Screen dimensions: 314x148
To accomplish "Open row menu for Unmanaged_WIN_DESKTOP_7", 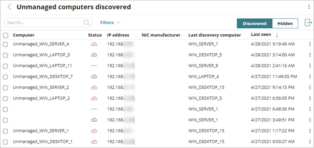I will pos(310,76).
